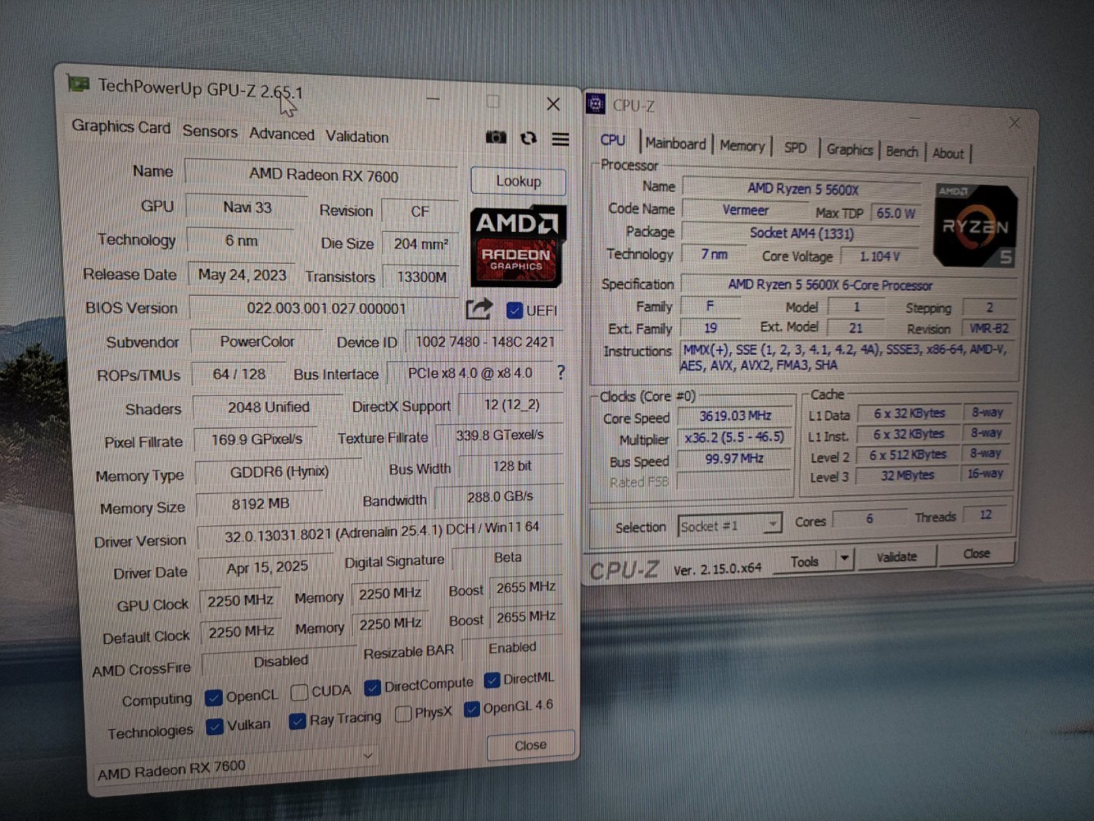Viewport: 1094px width, 821px height.
Task: Click the Driver Date Apr 15, 2025 field
Action: pyautogui.click(x=266, y=567)
